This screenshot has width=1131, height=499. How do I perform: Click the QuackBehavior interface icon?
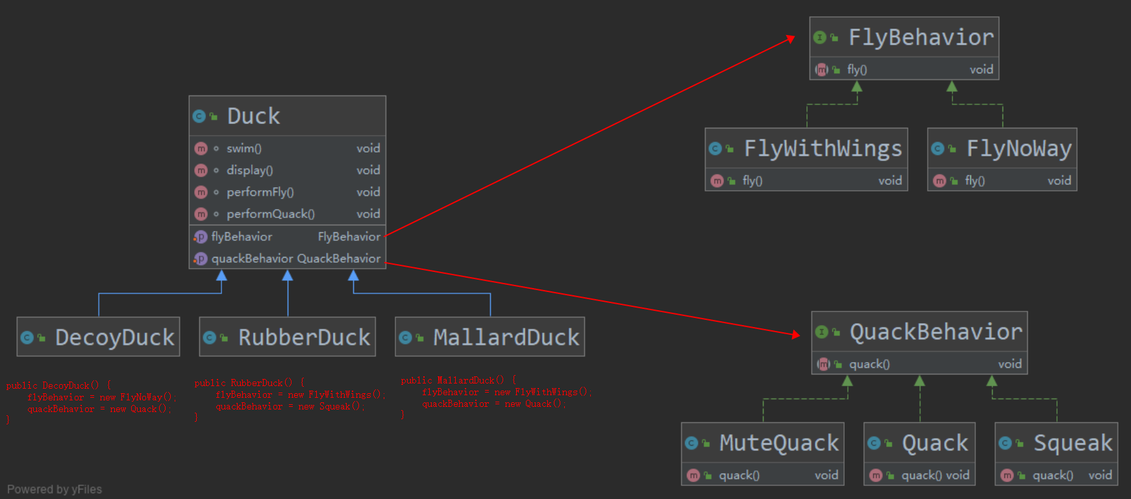pos(822,332)
